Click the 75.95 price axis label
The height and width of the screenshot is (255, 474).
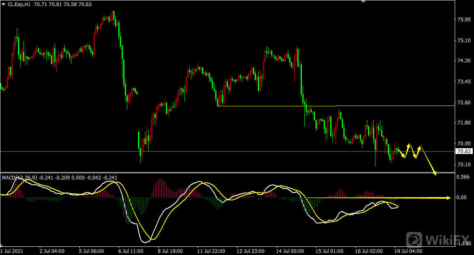pos(463,20)
